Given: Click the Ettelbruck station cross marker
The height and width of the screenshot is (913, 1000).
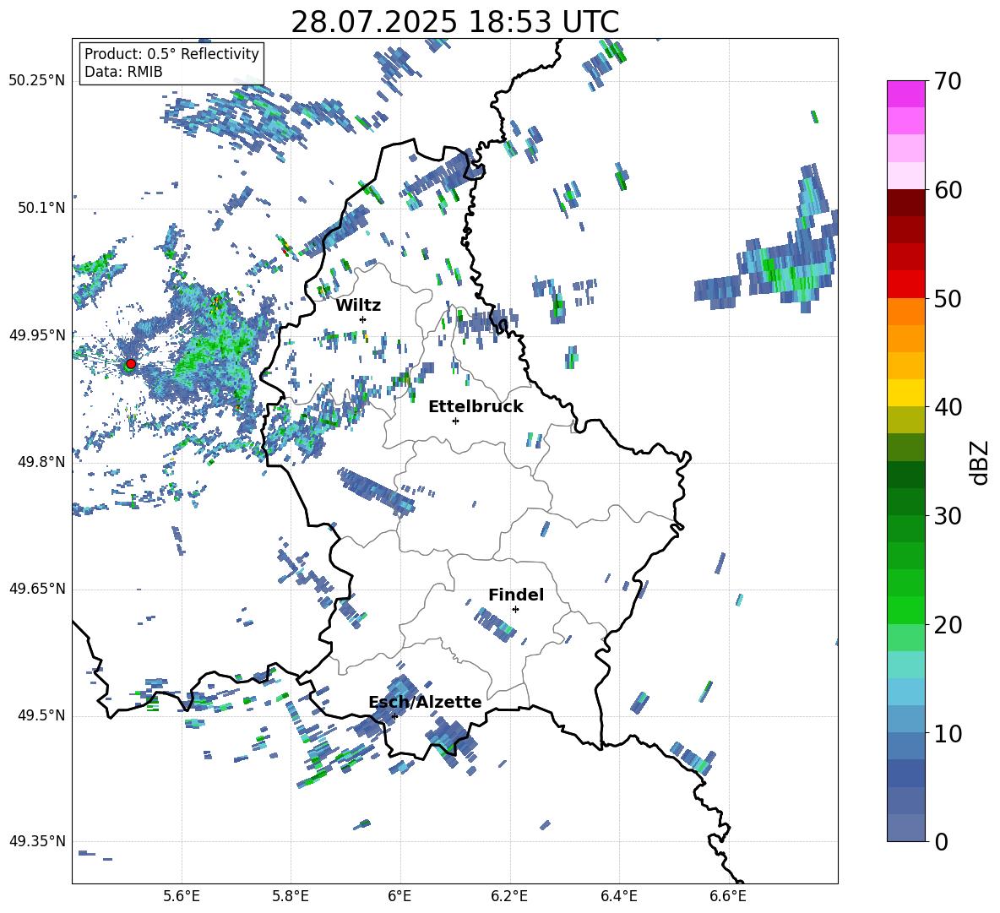Looking at the screenshot, I should [x=455, y=421].
